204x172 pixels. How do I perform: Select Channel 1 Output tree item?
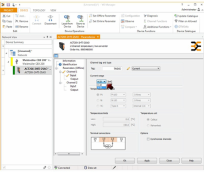coord(74,79)
